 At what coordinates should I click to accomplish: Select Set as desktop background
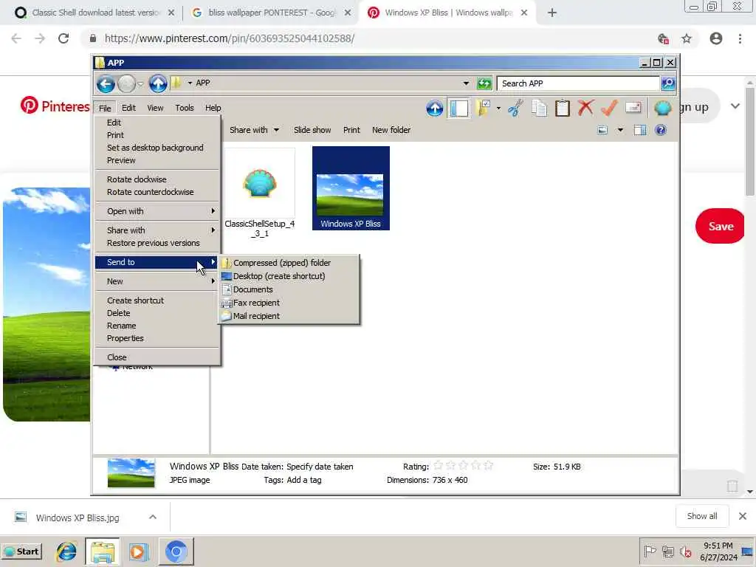[157, 148]
